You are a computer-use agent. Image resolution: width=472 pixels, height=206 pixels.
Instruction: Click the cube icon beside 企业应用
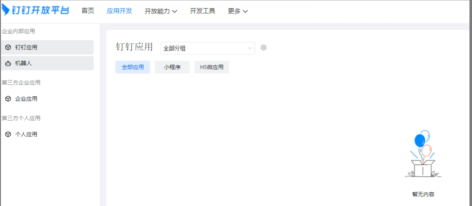pyautogui.click(x=8, y=99)
